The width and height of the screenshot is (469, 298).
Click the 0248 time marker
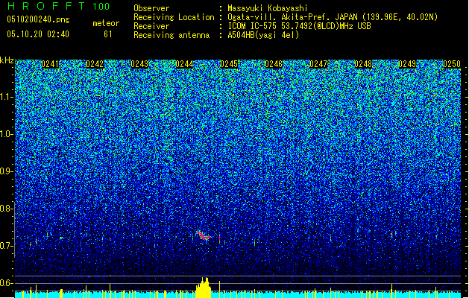(x=363, y=64)
